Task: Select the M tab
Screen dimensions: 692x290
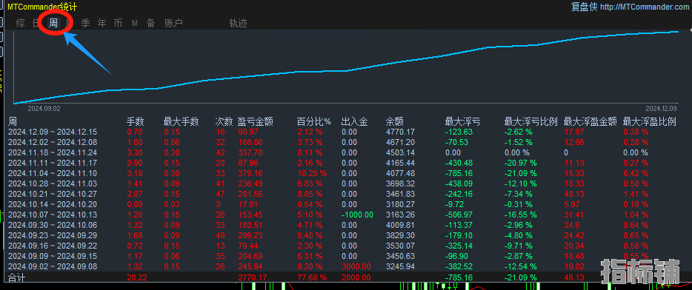Action: (135, 24)
